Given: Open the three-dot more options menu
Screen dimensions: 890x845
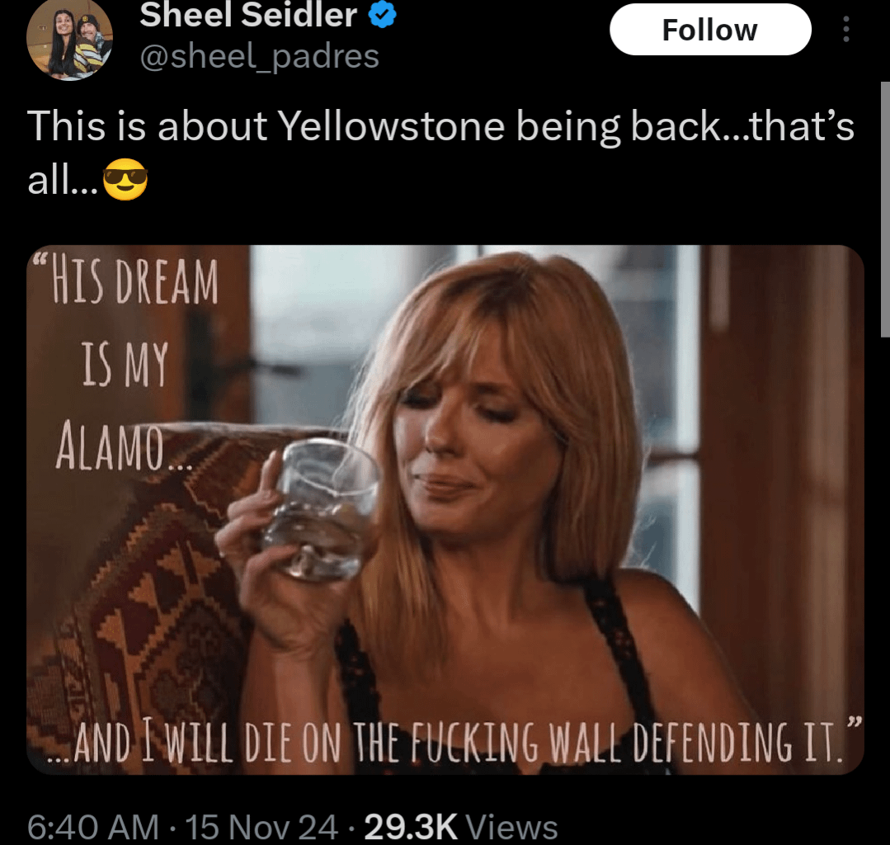Looking at the screenshot, I should pos(848,29).
